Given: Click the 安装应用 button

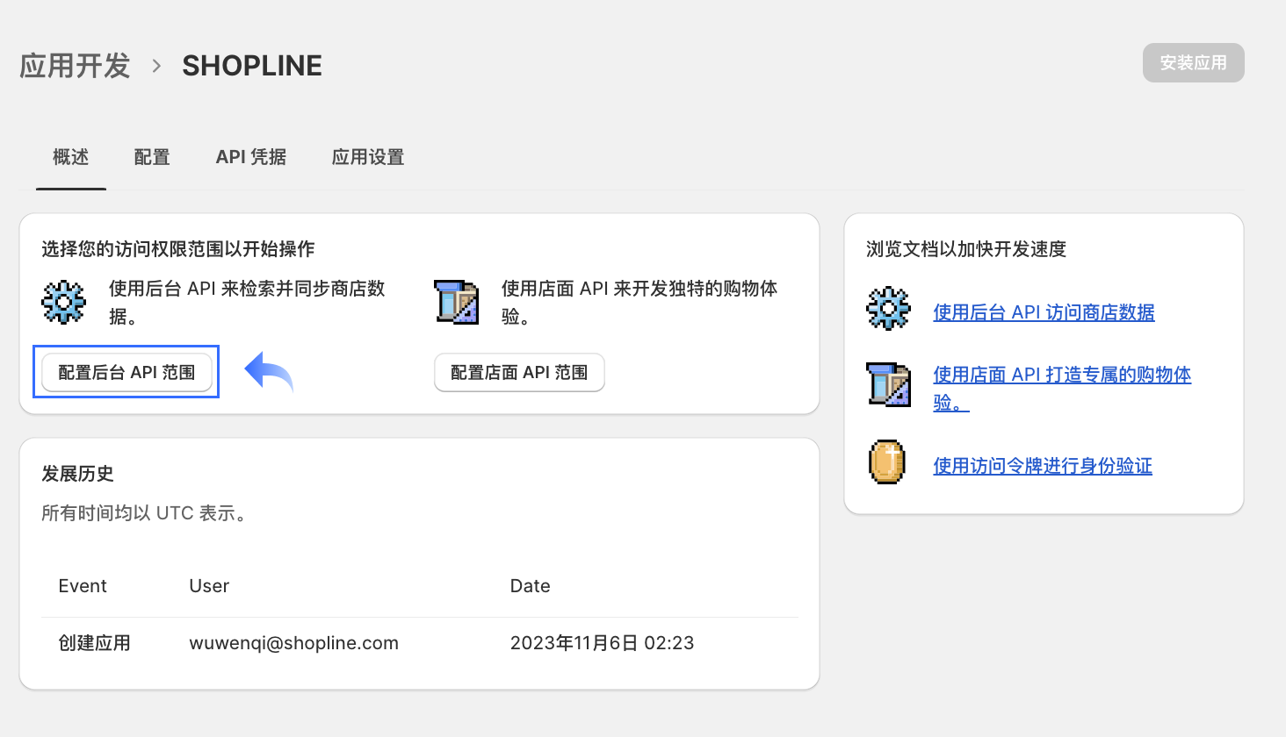Looking at the screenshot, I should 1192,62.
